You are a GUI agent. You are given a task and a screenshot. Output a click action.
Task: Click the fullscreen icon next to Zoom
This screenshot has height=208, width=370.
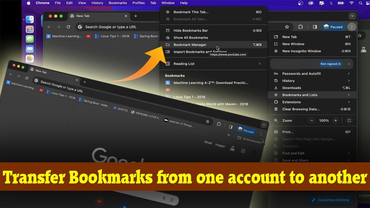pyautogui.click(x=349, y=120)
